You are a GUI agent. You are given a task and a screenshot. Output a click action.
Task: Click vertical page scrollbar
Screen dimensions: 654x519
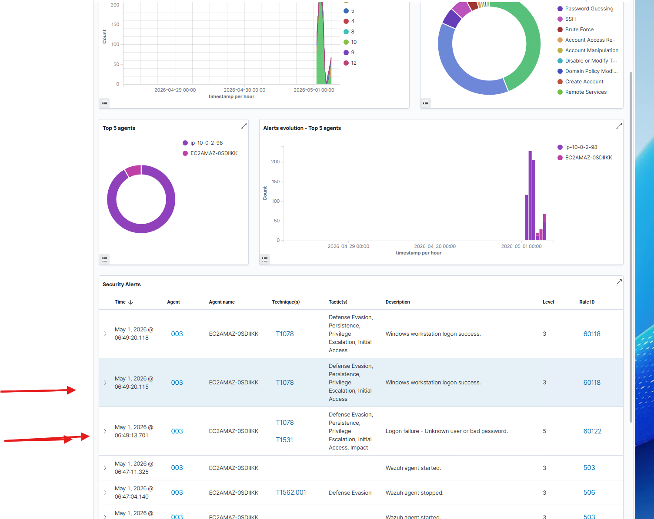631,248
